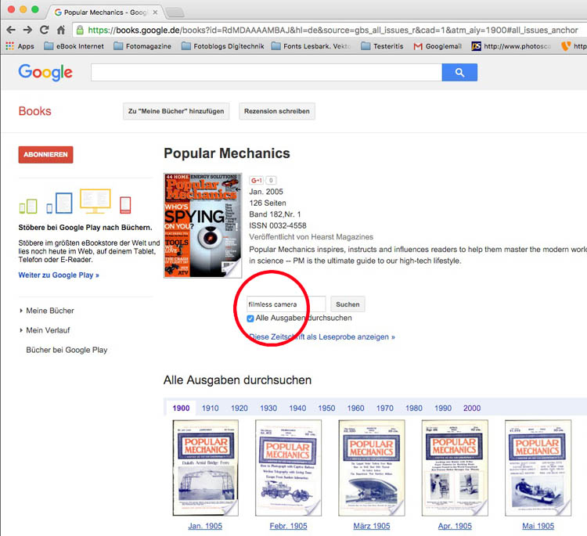Click the Books heading link
The height and width of the screenshot is (536, 587).
[34, 111]
